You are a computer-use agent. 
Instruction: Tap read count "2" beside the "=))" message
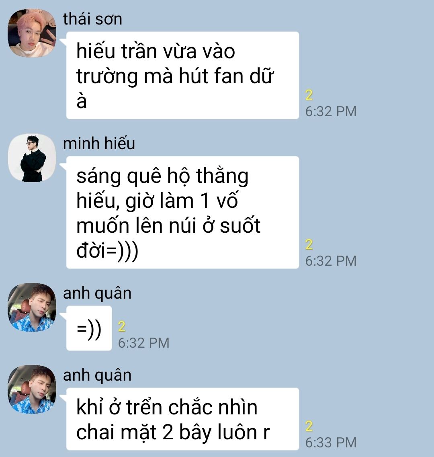tap(122, 327)
